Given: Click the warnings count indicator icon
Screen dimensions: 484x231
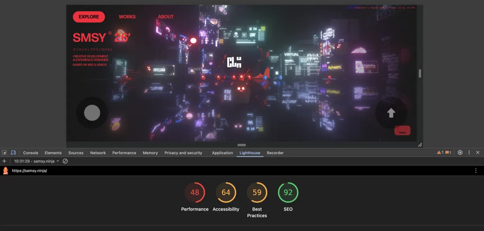Looking at the screenshot, I should tap(440, 153).
